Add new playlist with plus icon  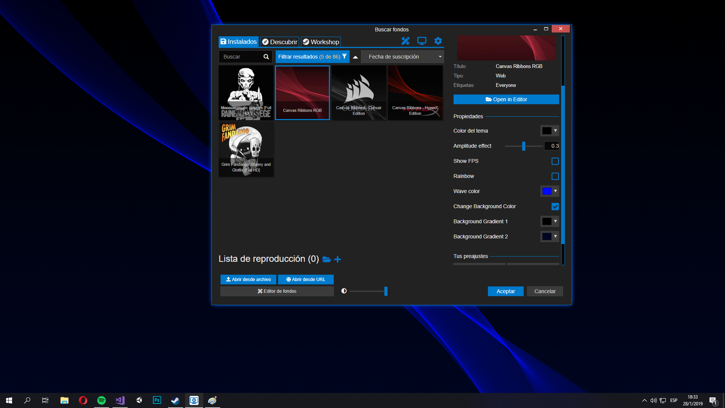tap(338, 259)
